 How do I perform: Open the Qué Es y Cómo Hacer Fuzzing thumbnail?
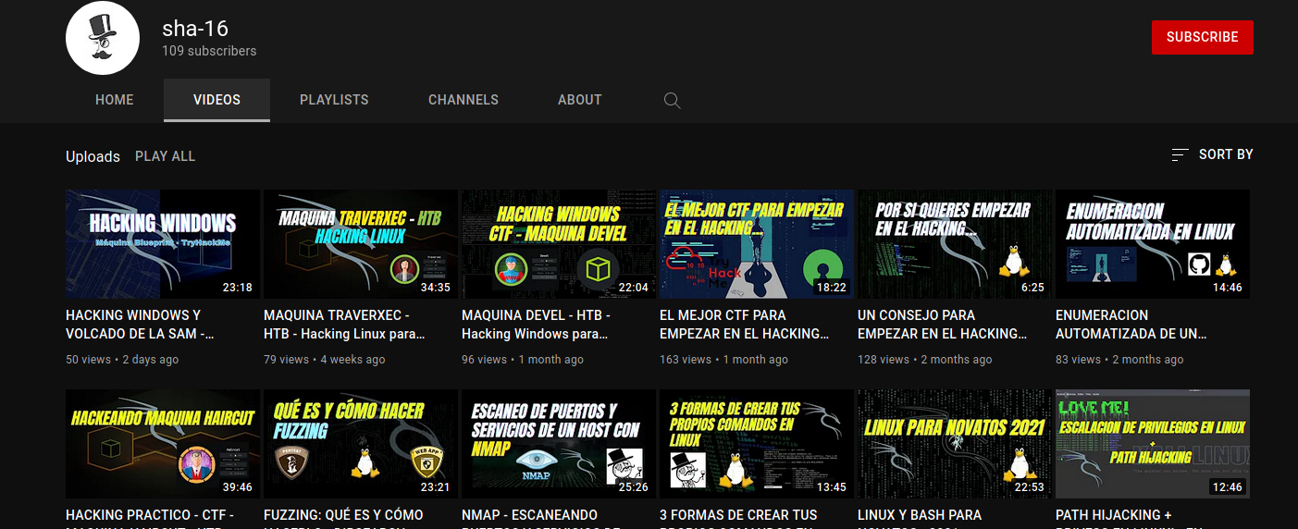(x=361, y=444)
